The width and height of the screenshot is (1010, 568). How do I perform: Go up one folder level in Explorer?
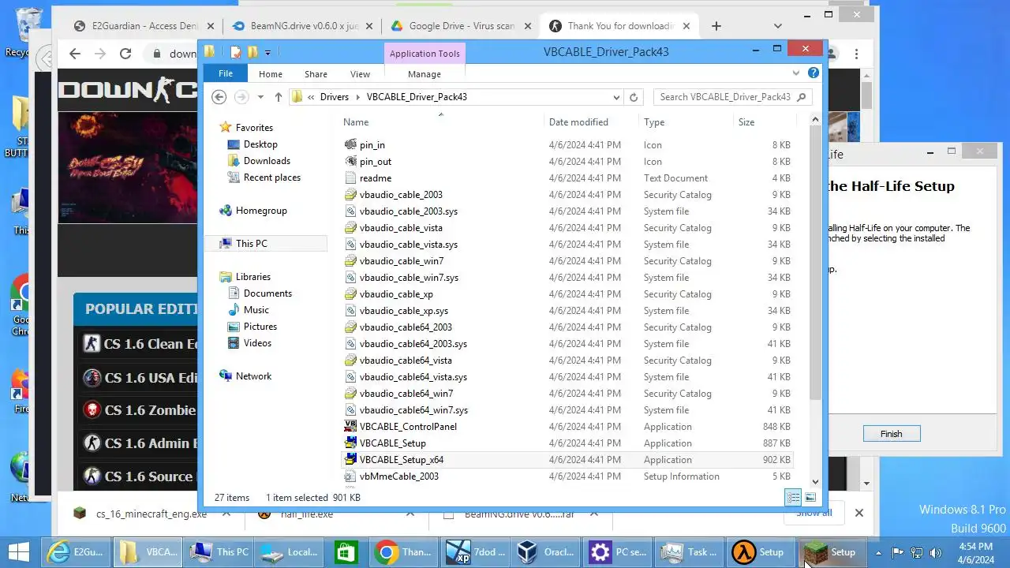point(278,97)
